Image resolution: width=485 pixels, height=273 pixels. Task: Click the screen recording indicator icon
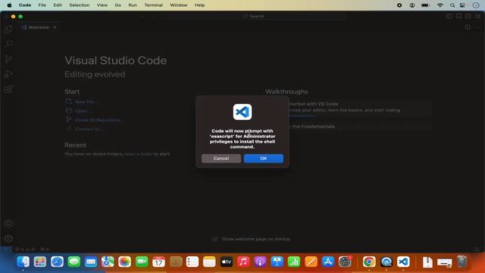(399, 5)
